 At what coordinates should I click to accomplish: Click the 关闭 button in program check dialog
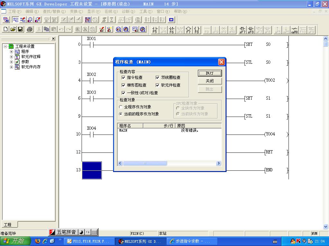pyautogui.click(x=209, y=81)
